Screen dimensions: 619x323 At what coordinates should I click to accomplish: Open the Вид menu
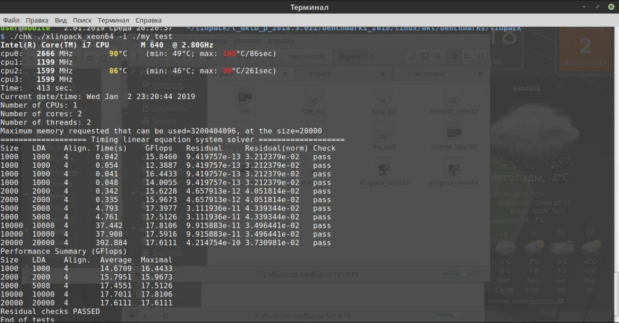[60, 20]
